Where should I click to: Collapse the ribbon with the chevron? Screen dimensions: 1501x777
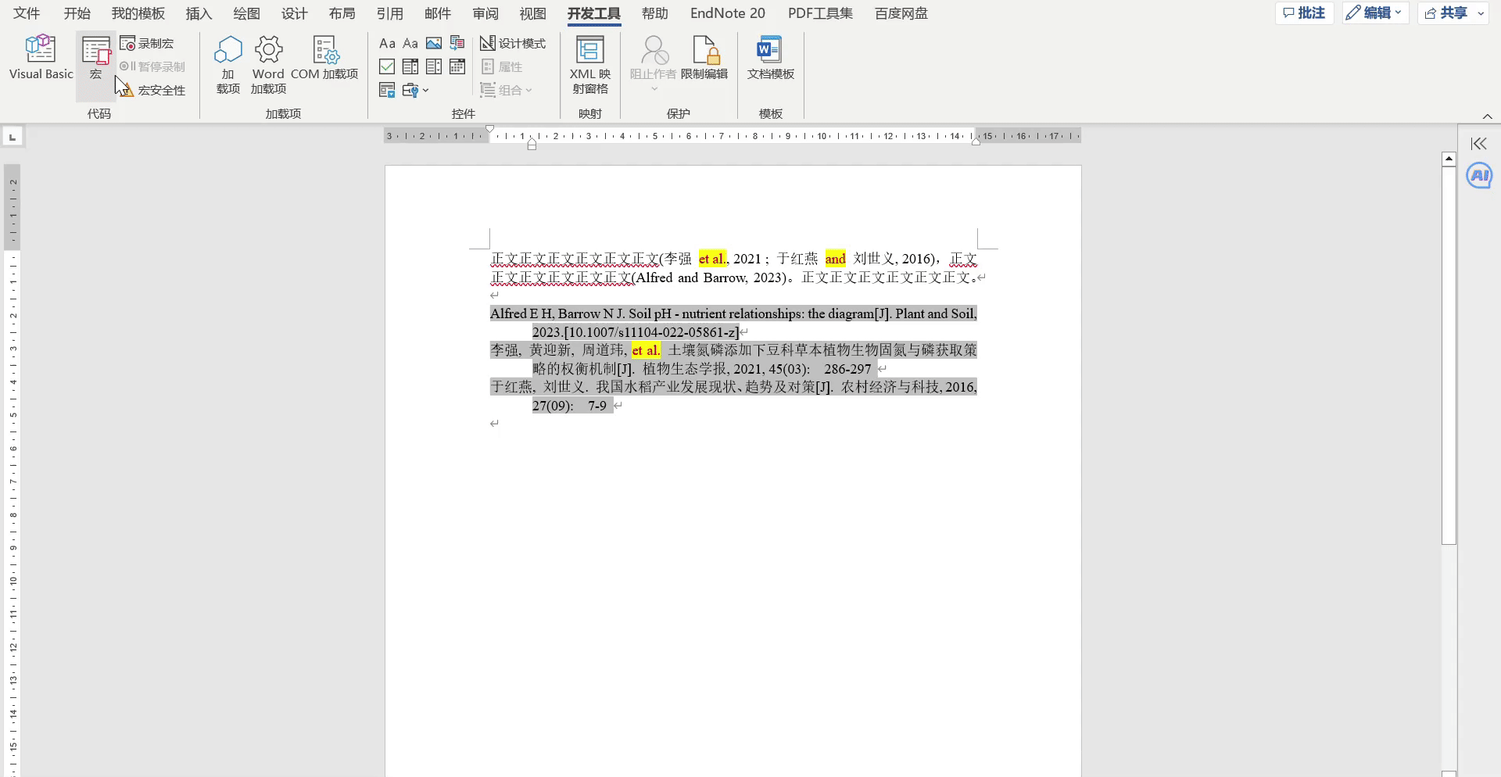(1487, 116)
